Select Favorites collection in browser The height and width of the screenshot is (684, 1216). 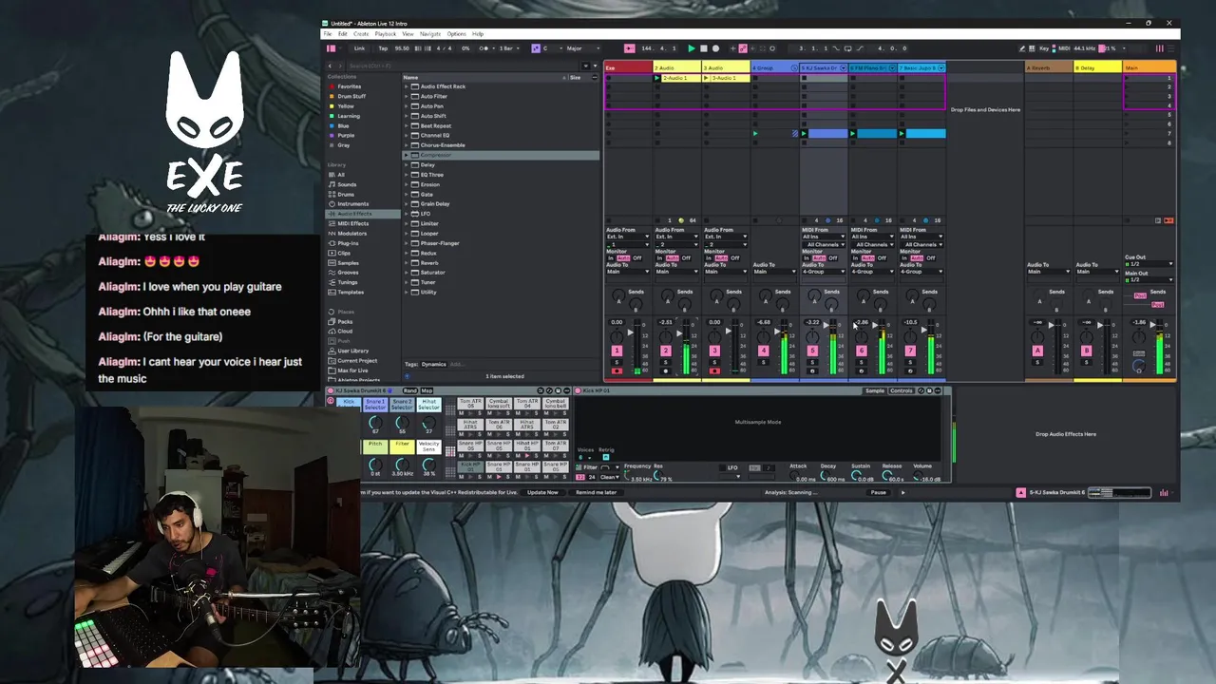pos(349,86)
